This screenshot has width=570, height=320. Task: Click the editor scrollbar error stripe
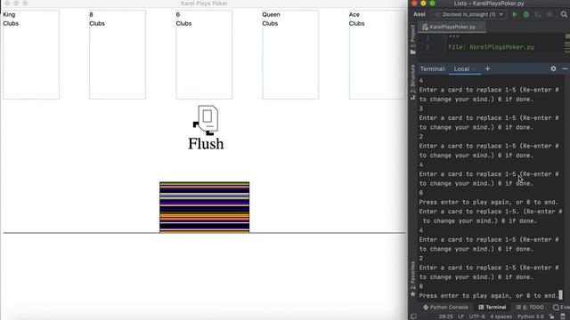[567, 43]
